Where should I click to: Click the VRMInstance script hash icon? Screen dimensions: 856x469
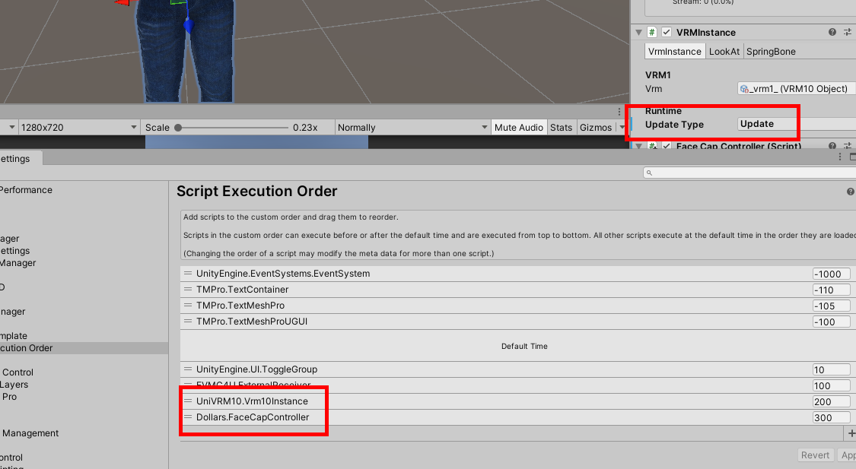coord(652,32)
